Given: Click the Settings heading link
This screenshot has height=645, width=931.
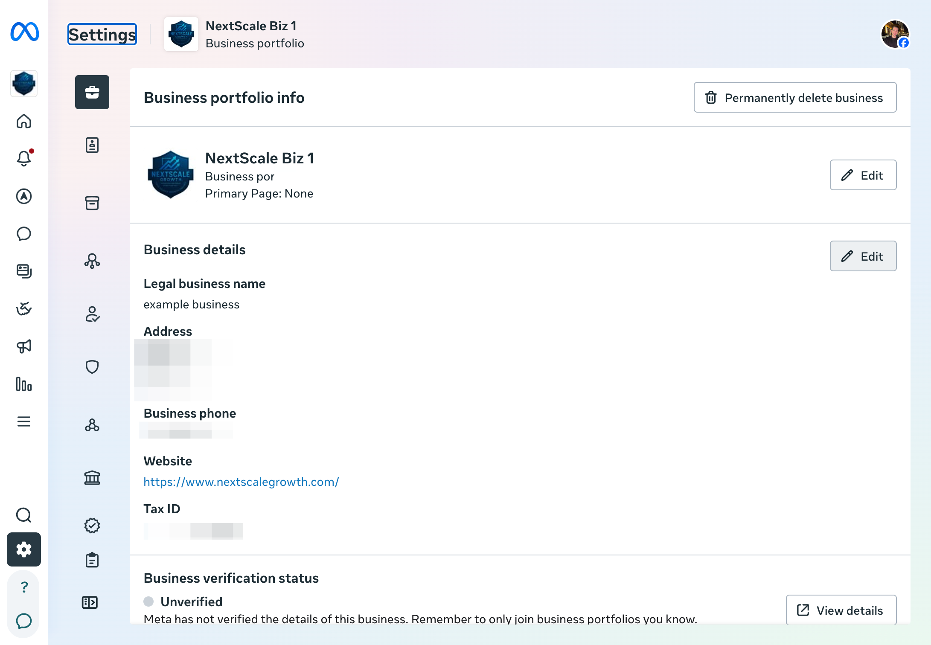Looking at the screenshot, I should tap(102, 34).
